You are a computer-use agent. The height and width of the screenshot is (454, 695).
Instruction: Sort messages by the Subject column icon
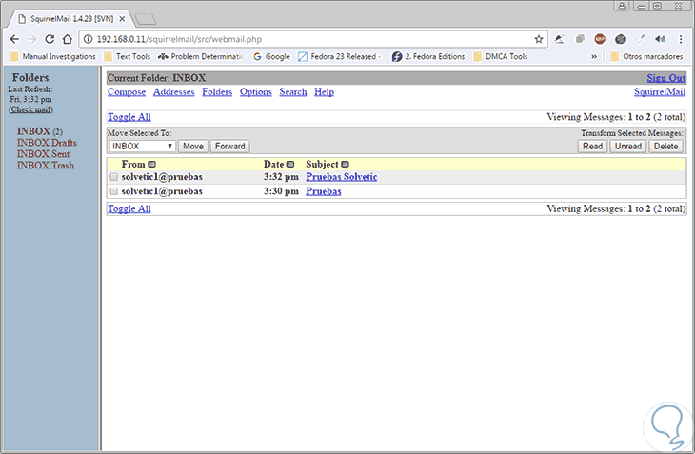345,165
